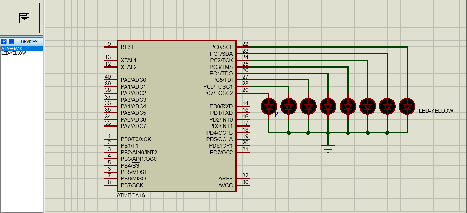This screenshot has width=467, height=213.
Task: Click the ground terminal symbol
Action: tap(328, 148)
